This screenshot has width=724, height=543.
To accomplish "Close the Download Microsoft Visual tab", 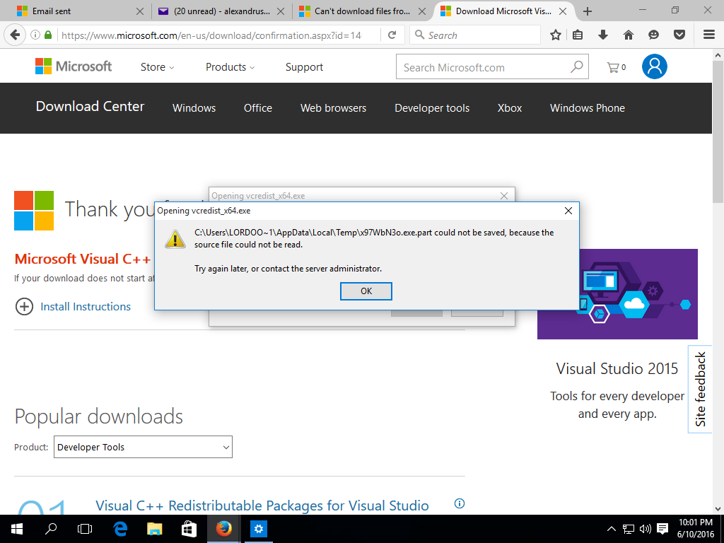I will click(x=562, y=11).
